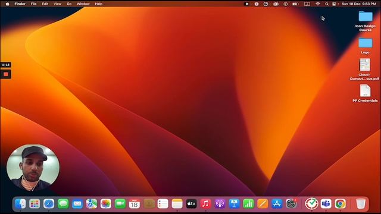Open System Settings in the Dock
This screenshot has width=381, height=214.
pyautogui.click(x=291, y=204)
